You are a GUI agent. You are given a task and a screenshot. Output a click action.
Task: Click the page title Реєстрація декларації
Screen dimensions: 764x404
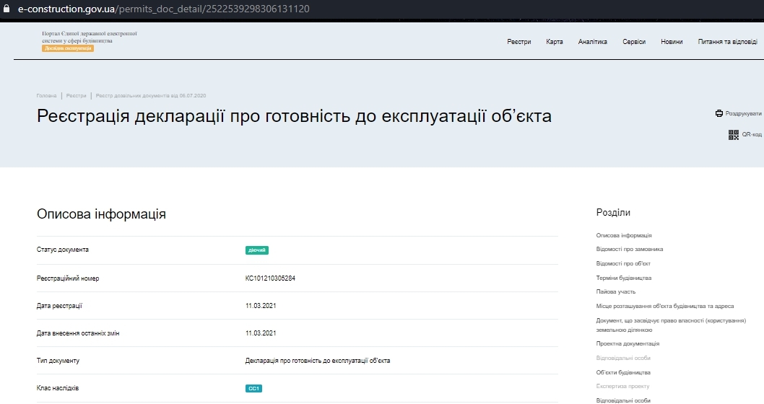295,116
